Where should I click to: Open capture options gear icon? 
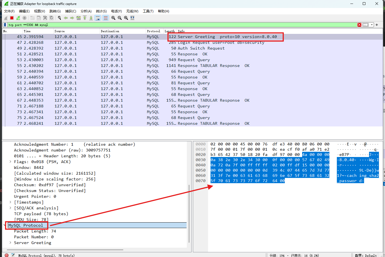tap(24, 18)
